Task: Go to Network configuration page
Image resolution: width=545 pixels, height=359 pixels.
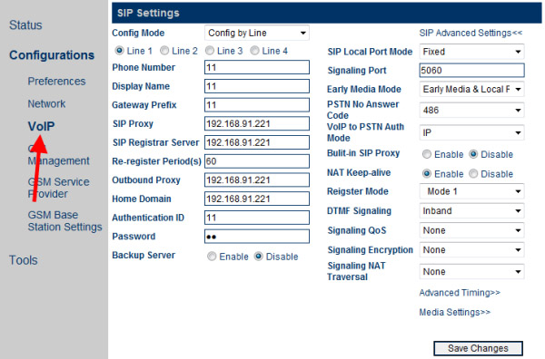Action: click(46, 103)
